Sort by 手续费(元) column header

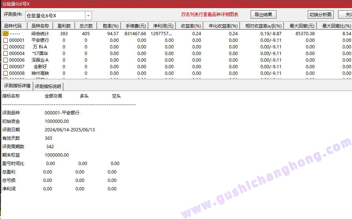[x=135, y=26]
